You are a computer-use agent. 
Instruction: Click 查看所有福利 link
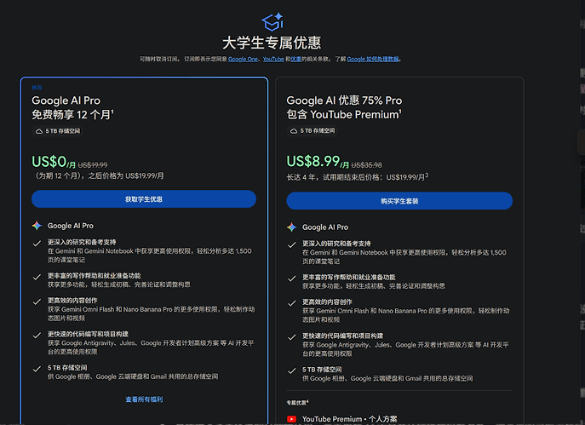(144, 399)
